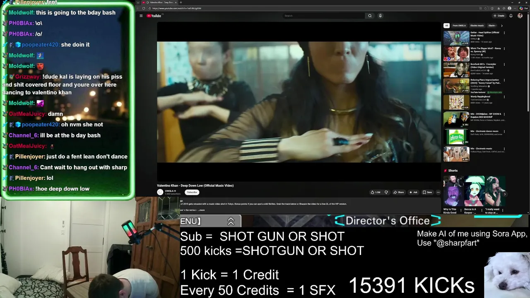Like the video (1.5M thumbs up)
Viewport: 530px width, 298px height.
tap(375, 192)
